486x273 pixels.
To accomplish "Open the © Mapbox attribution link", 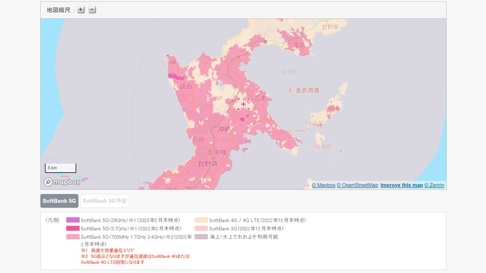I will pyautogui.click(x=323, y=185).
